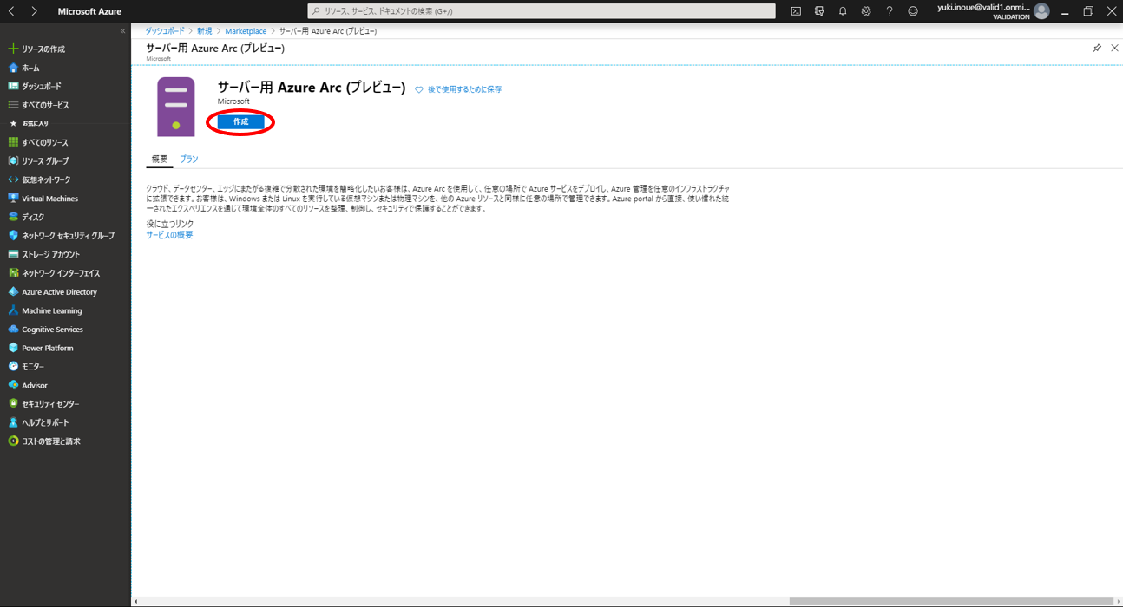The height and width of the screenshot is (607, 1123).
Task: Open the サービスの概要 link
Action: click(169, 235)
